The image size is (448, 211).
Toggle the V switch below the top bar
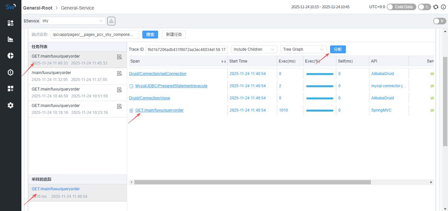coord(439,21)
